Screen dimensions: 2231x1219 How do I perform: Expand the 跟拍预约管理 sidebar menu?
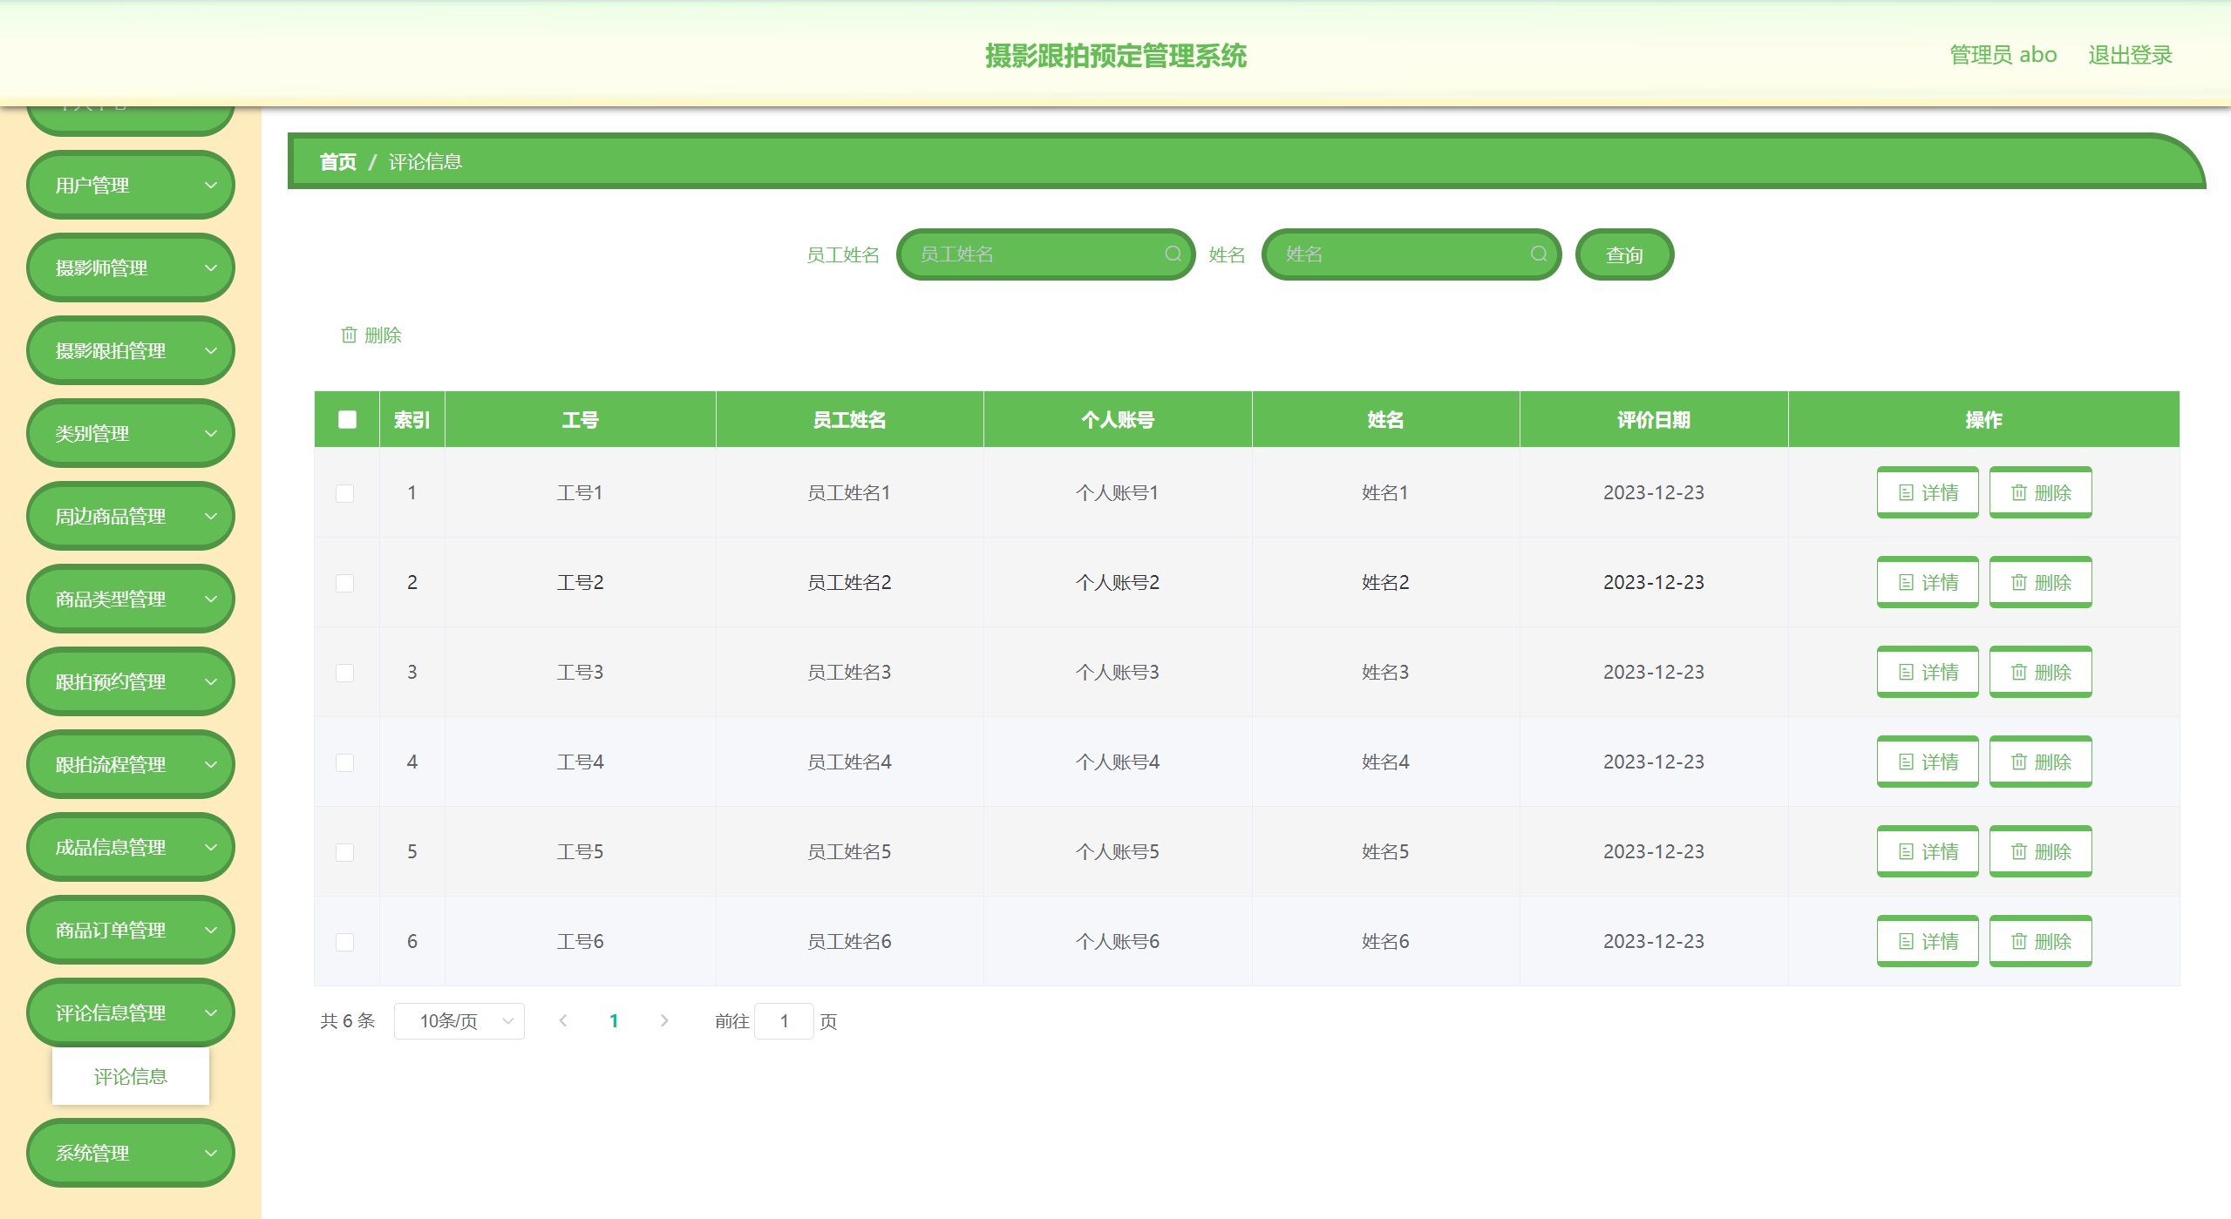click(x=131, y=681)
